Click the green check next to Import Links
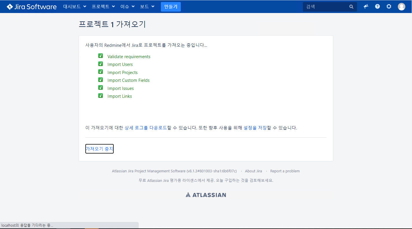Screen dimensions: 412x229 101,95
